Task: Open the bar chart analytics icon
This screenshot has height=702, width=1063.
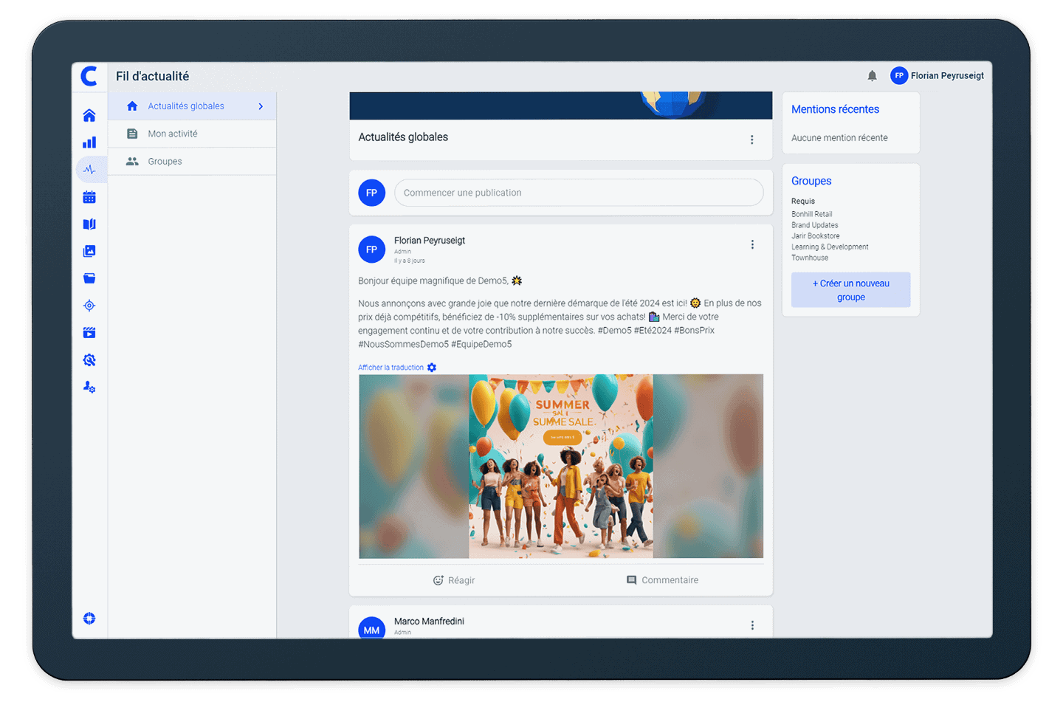Action: [89, 142]
